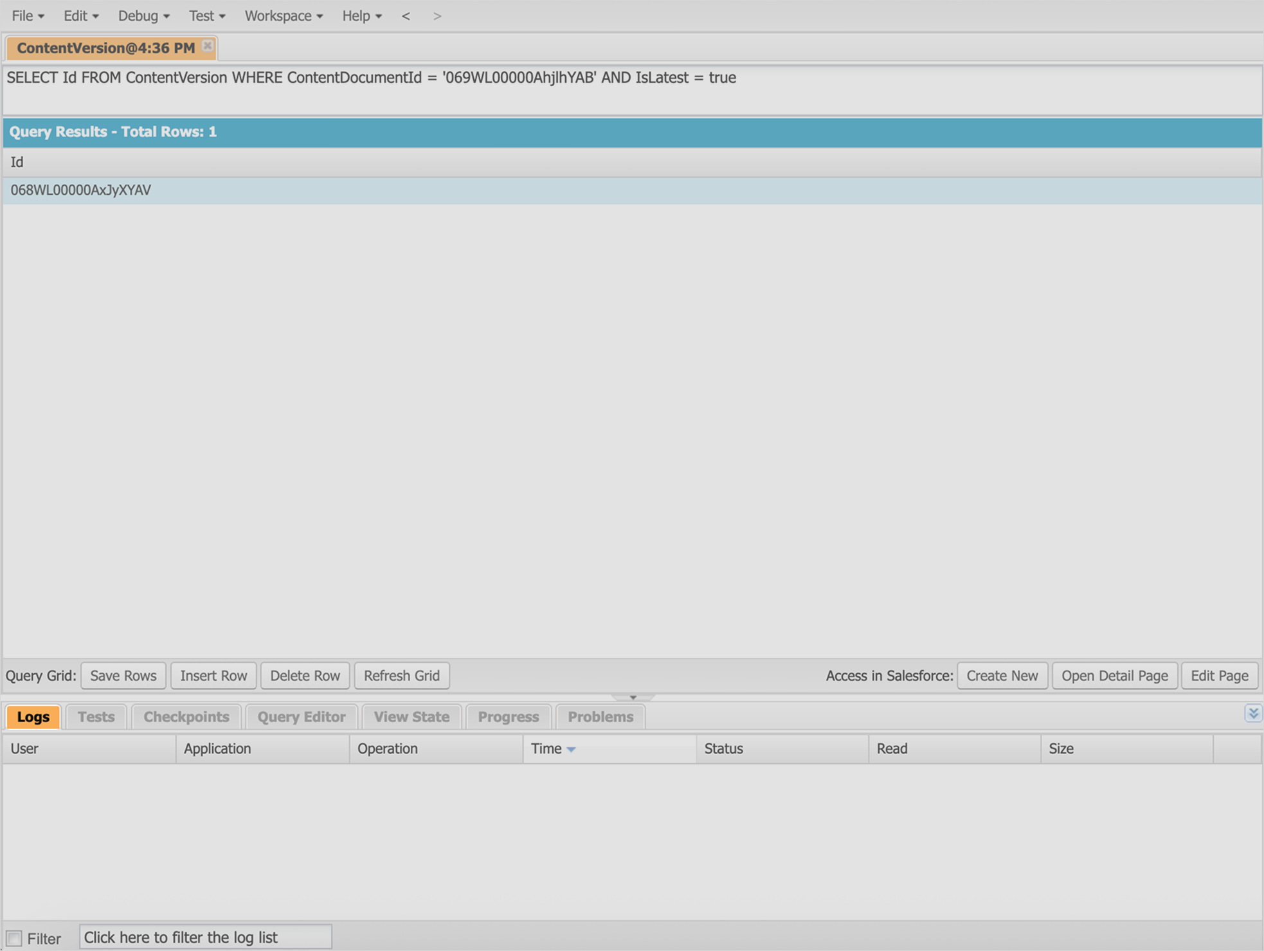Open the File menu
The width and height of the screenshot is (1264, 951).
click(28, 16)
